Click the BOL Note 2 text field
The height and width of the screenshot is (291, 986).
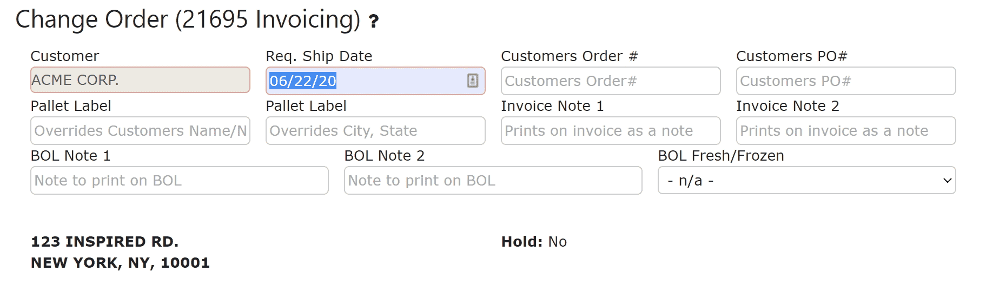point(493,180)
